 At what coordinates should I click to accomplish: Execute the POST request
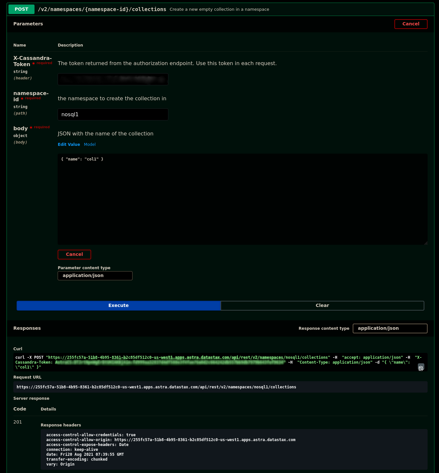[x=118, y=305]
